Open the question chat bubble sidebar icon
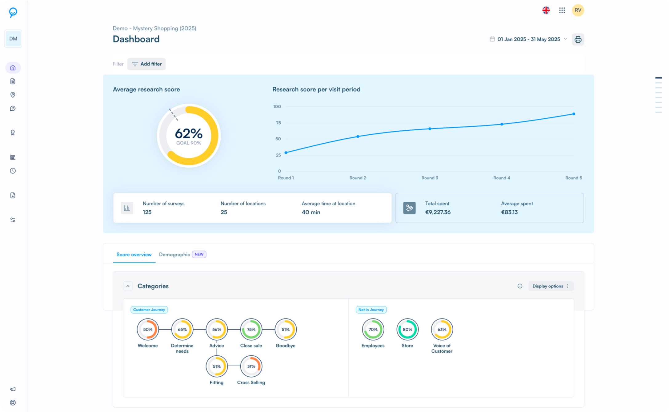This screenshot has width=669, height=412. (x=13, y=109)
